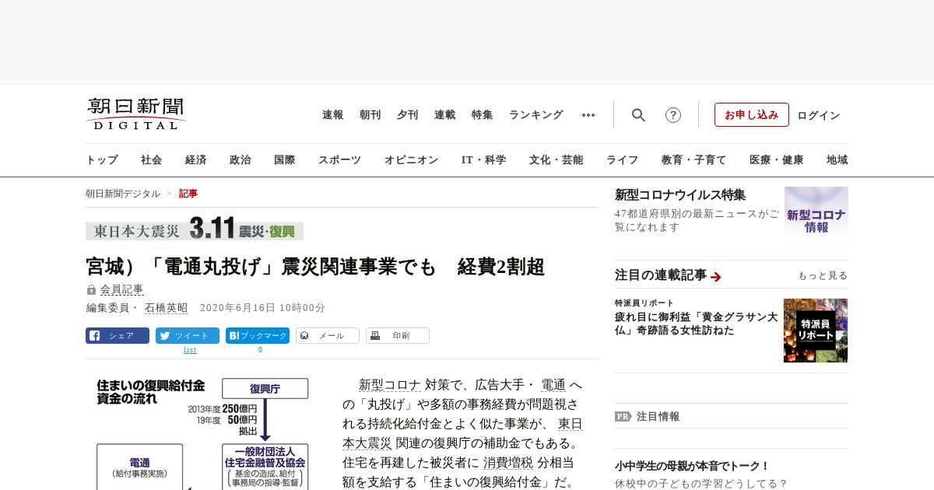Go to 文化・芸能 section tab

(x=557, y=160)
